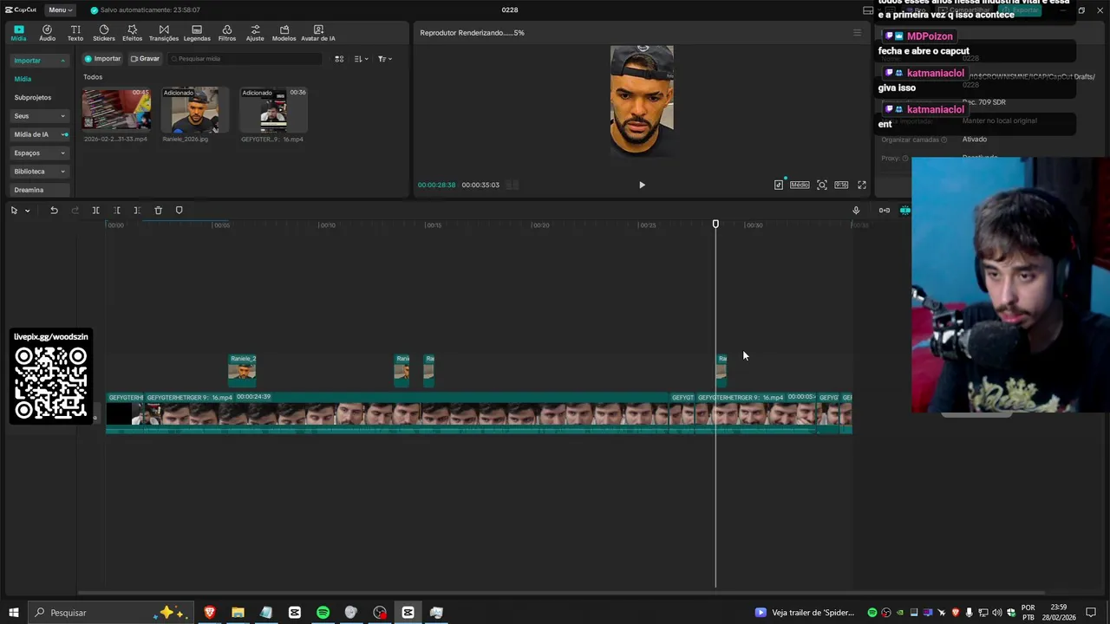This screenshot has width=1110, height=624.
Task: Open the File Explorer taskbar icon
Action: click(238, 612)
